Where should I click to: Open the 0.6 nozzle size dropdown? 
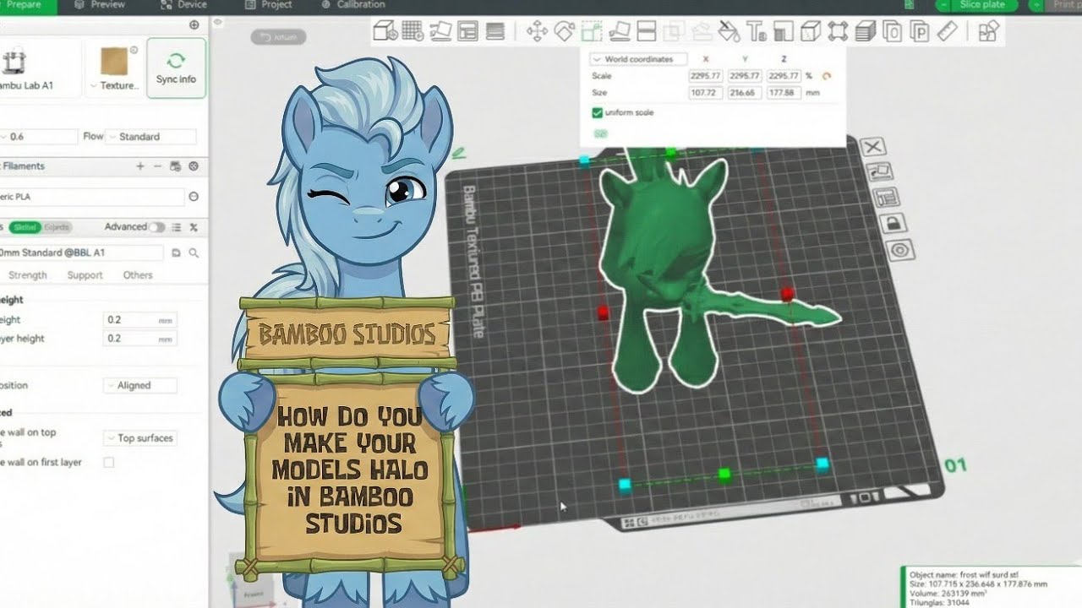[40, 137]
